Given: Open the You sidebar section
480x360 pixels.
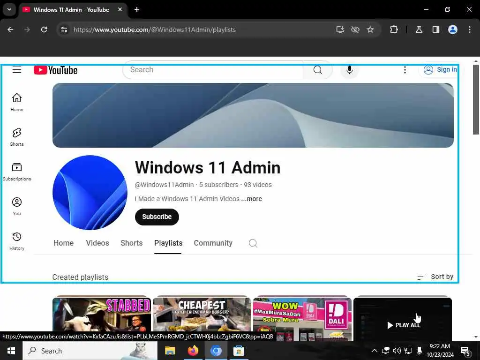Looking at the screenshot, I should coord(17,206).
